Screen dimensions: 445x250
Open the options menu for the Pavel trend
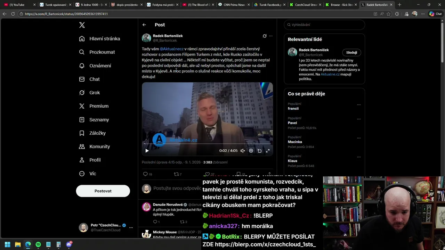(359, 119)
